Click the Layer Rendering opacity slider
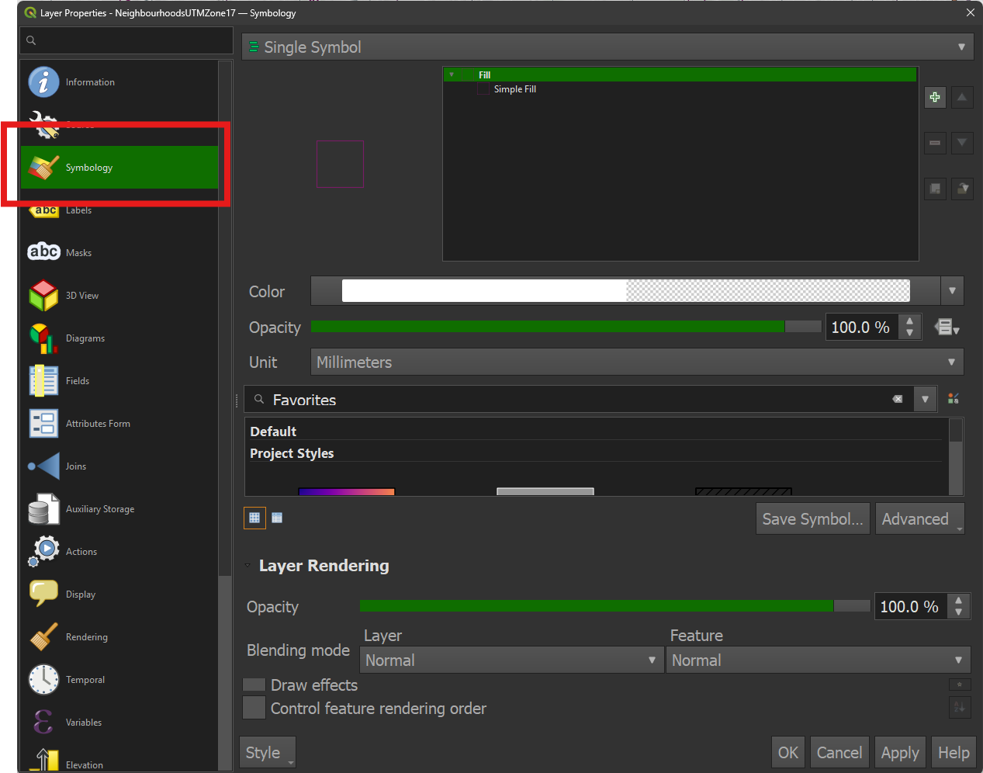 coord(614,606)
